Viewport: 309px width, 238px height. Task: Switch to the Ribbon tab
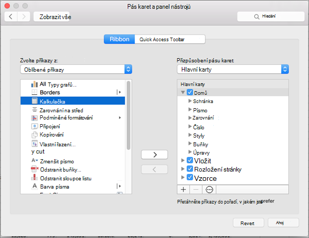pyautogui.click(x=119, y=39)
